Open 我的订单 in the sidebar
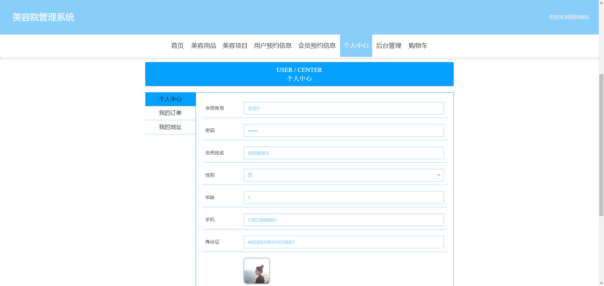Image resolution: width=604 pixels, height=286 pixels. [170, 113]
